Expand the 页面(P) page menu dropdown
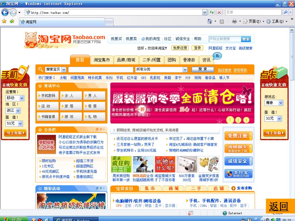The height and width of the screenshot is (221, 295). [263, 21]
